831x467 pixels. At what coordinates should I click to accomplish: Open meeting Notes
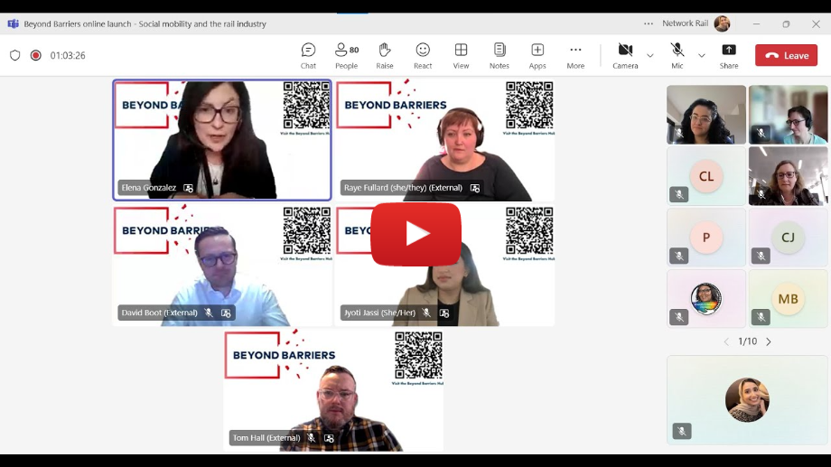pyautogui.click(x=500, y=55)
